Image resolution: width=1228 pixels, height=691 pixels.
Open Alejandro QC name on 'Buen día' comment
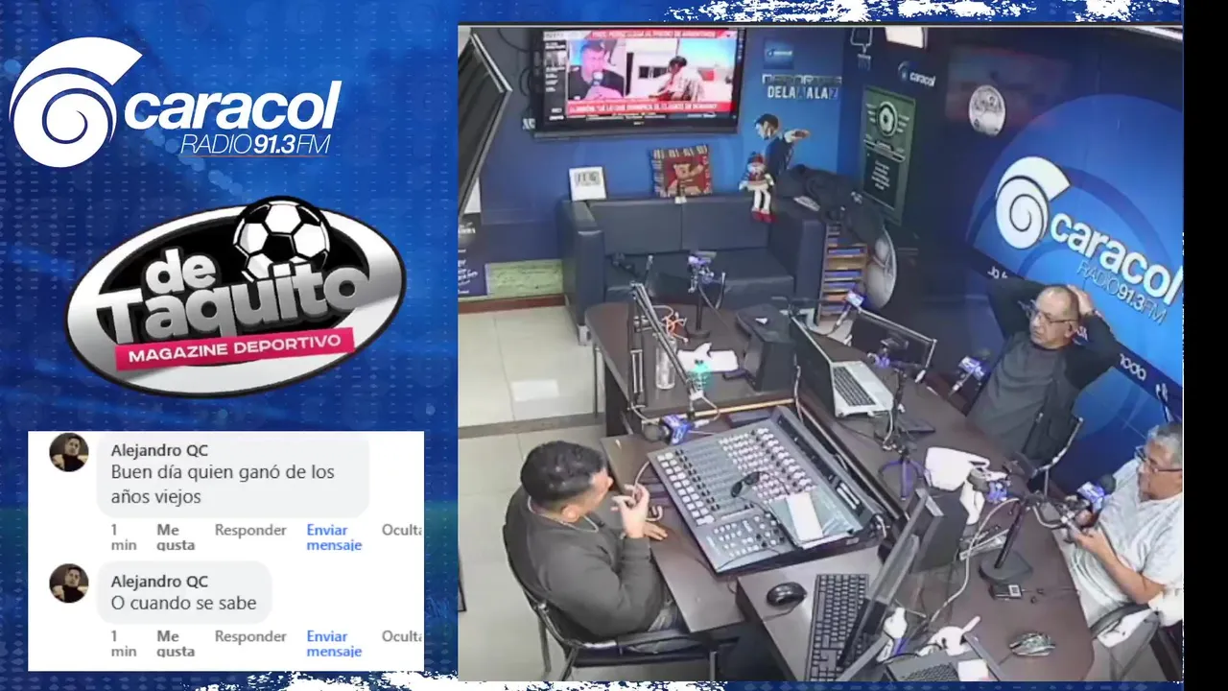pos(159,450)
